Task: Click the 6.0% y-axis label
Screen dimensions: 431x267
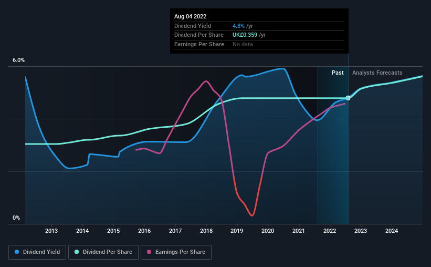Action: tap(18, 60)
